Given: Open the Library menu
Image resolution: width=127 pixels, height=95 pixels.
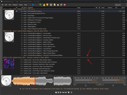Looking at the screenshot, I should (x=21, y=5).
